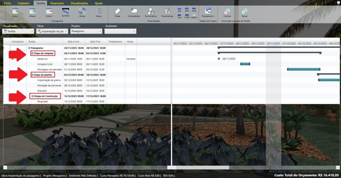This screenshot has width=341, height=178.
Task: Click the Predecessors column header
Action: tap(115, 42)
